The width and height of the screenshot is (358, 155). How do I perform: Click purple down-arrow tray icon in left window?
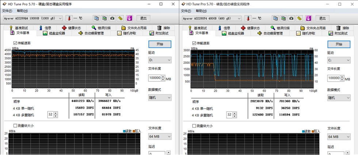tap(130, 18)
